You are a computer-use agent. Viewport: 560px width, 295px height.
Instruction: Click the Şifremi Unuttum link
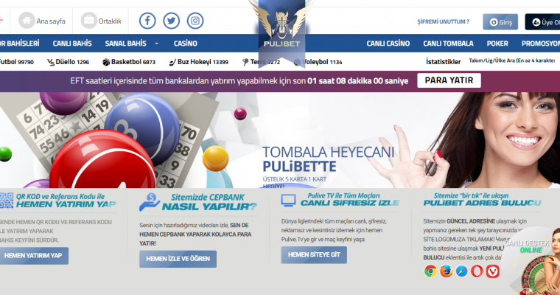[444, 21]
